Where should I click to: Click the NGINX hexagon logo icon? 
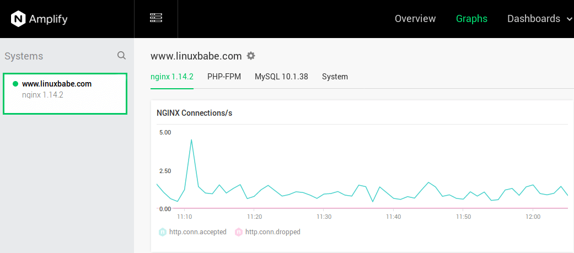point(19,19)
